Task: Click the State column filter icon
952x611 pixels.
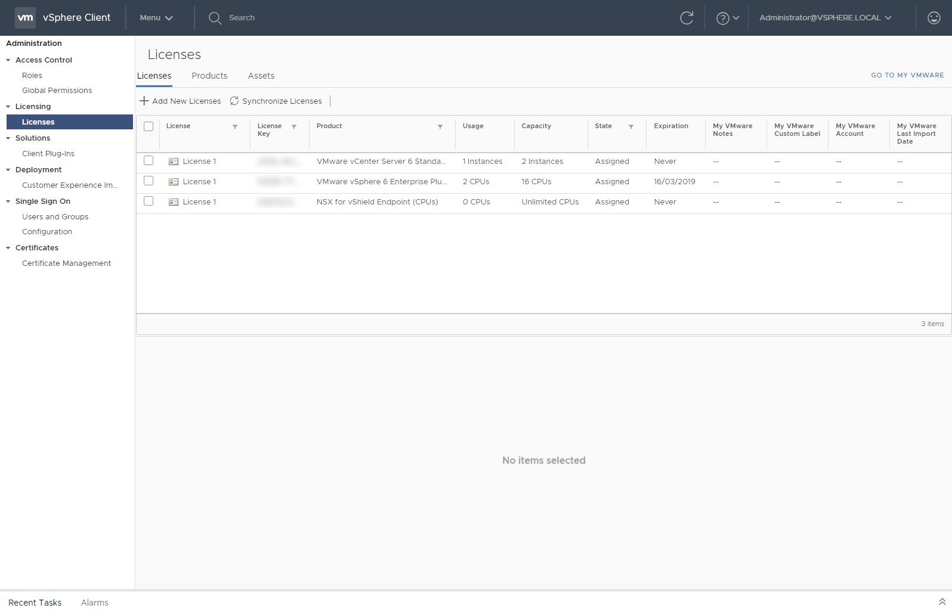Action: (x=631, y=127)
